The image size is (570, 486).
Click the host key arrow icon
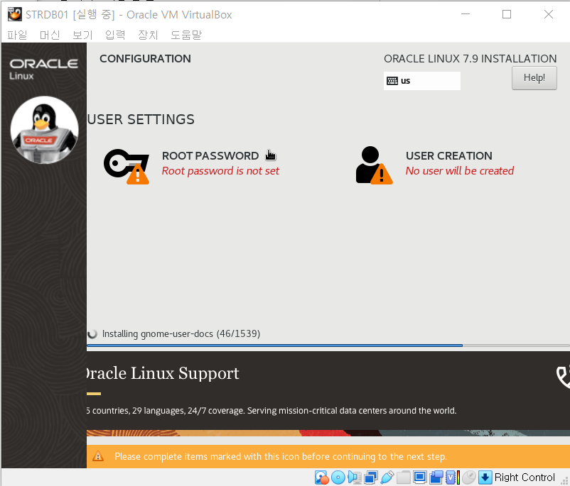coord(485,477)
